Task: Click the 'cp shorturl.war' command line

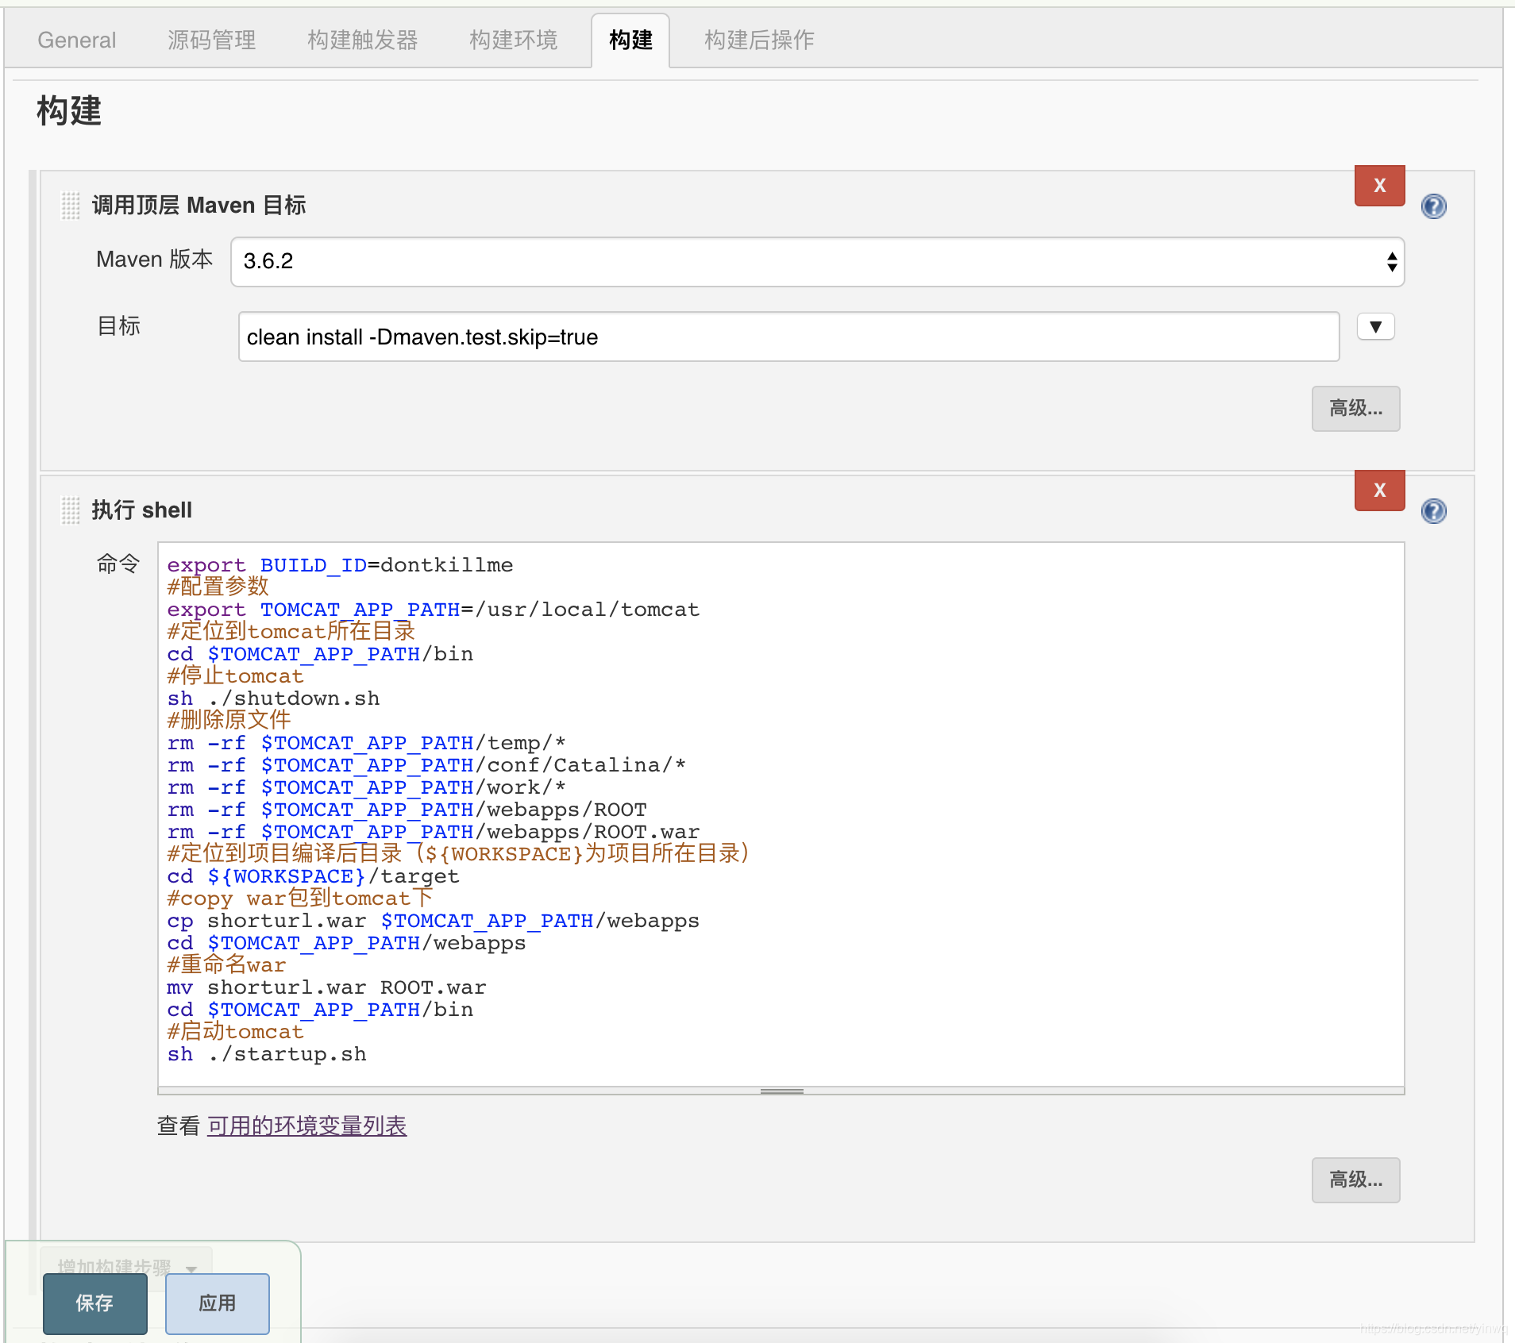Action: pos(433,921)
